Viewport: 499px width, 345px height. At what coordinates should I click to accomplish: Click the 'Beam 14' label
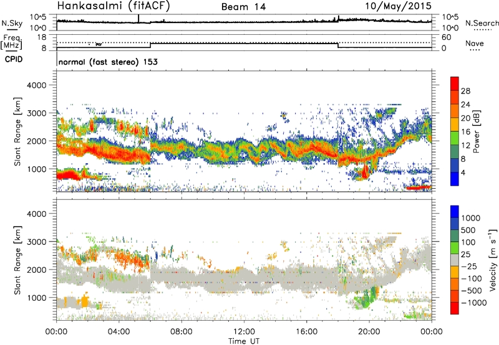[x=243, y=7]
